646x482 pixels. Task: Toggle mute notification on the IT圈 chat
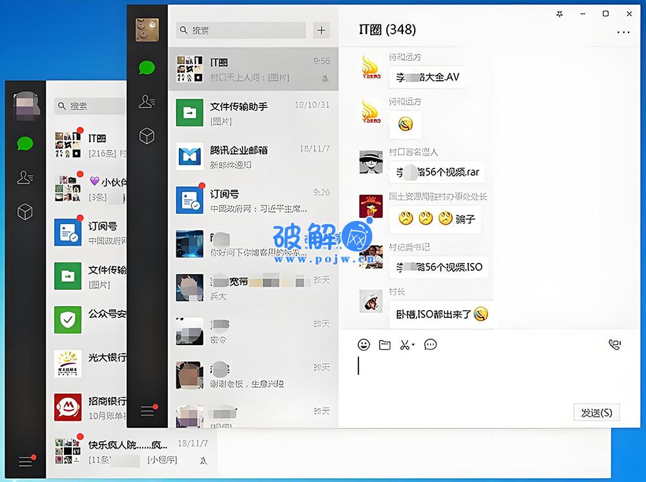click(x=326, y=79)
